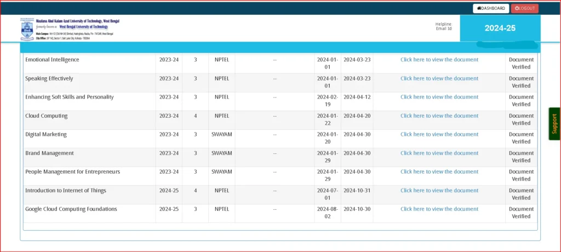Click end date 2024-04-12

[x=357, y=97]
